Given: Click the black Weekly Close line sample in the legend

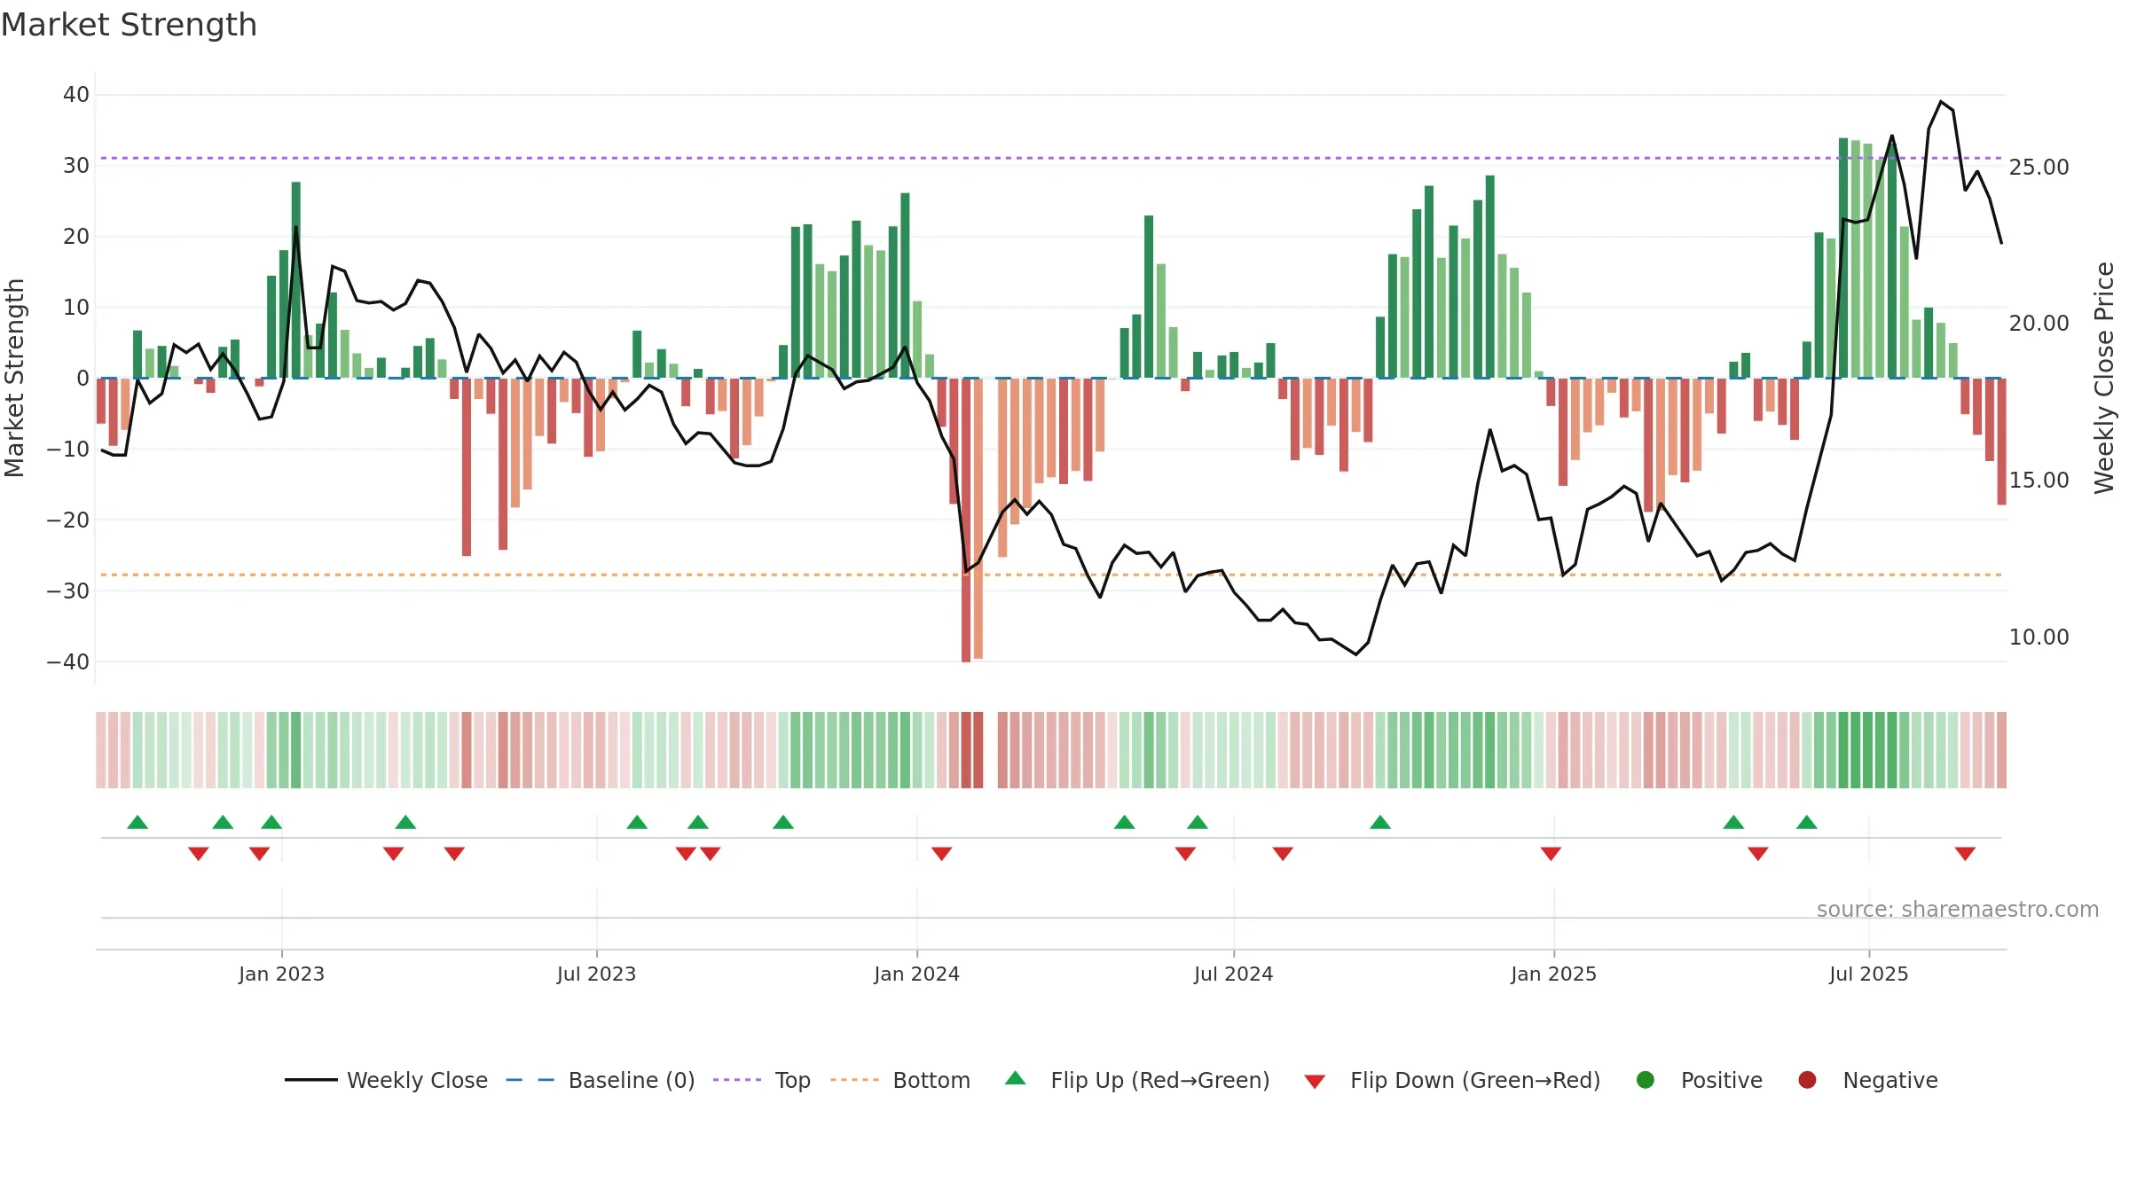Looking at the screenshot, I should click(x=311, y=1080).
